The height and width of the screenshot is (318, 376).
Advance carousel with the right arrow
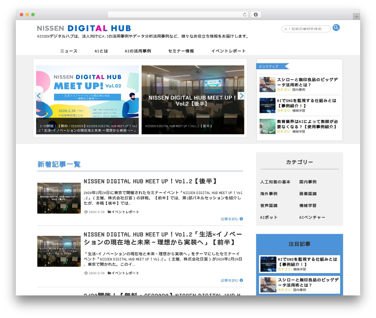point(241,96)
